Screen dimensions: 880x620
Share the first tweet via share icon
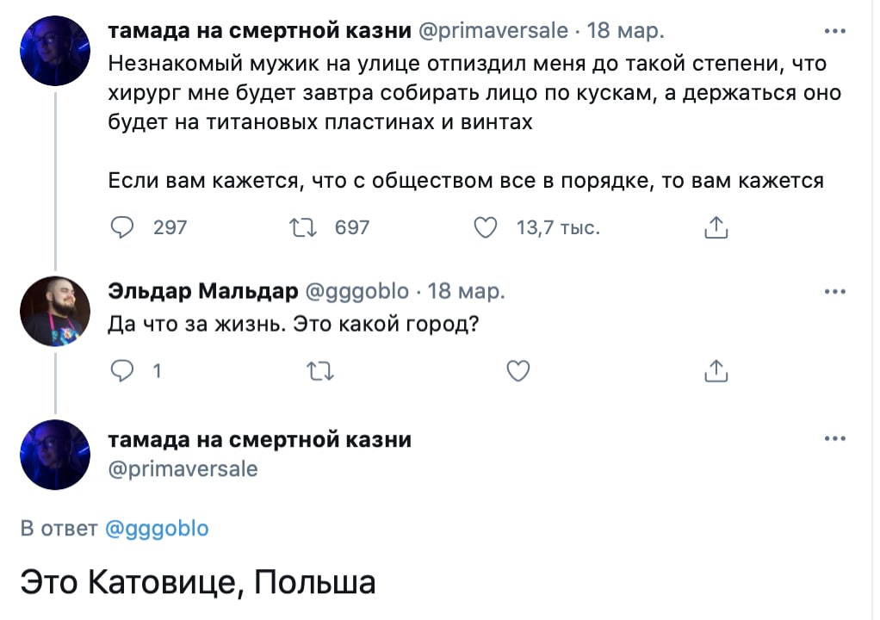[x=716, y=227]
